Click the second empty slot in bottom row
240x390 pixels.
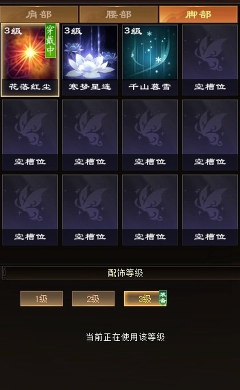click(90, 210)
